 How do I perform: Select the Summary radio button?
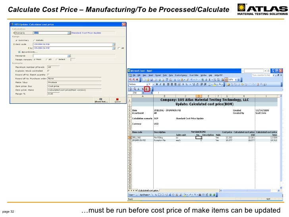point(17,41)
